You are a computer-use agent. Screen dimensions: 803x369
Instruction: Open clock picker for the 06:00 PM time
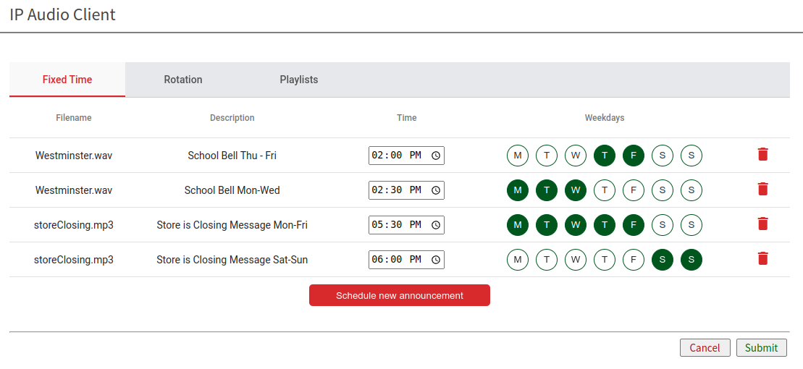[x=436, y=260]
